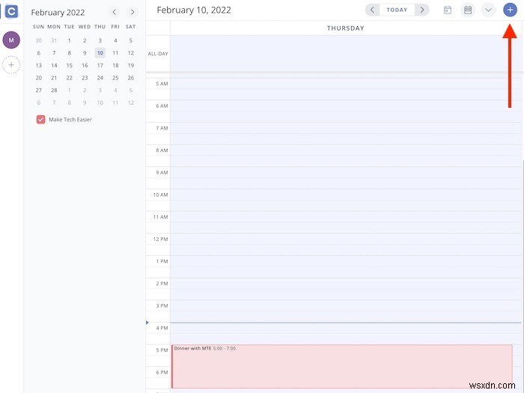Select February 23 in mini calendar
Image resolution: width=524 pixels, height=393 pixels.
point(85,78)
